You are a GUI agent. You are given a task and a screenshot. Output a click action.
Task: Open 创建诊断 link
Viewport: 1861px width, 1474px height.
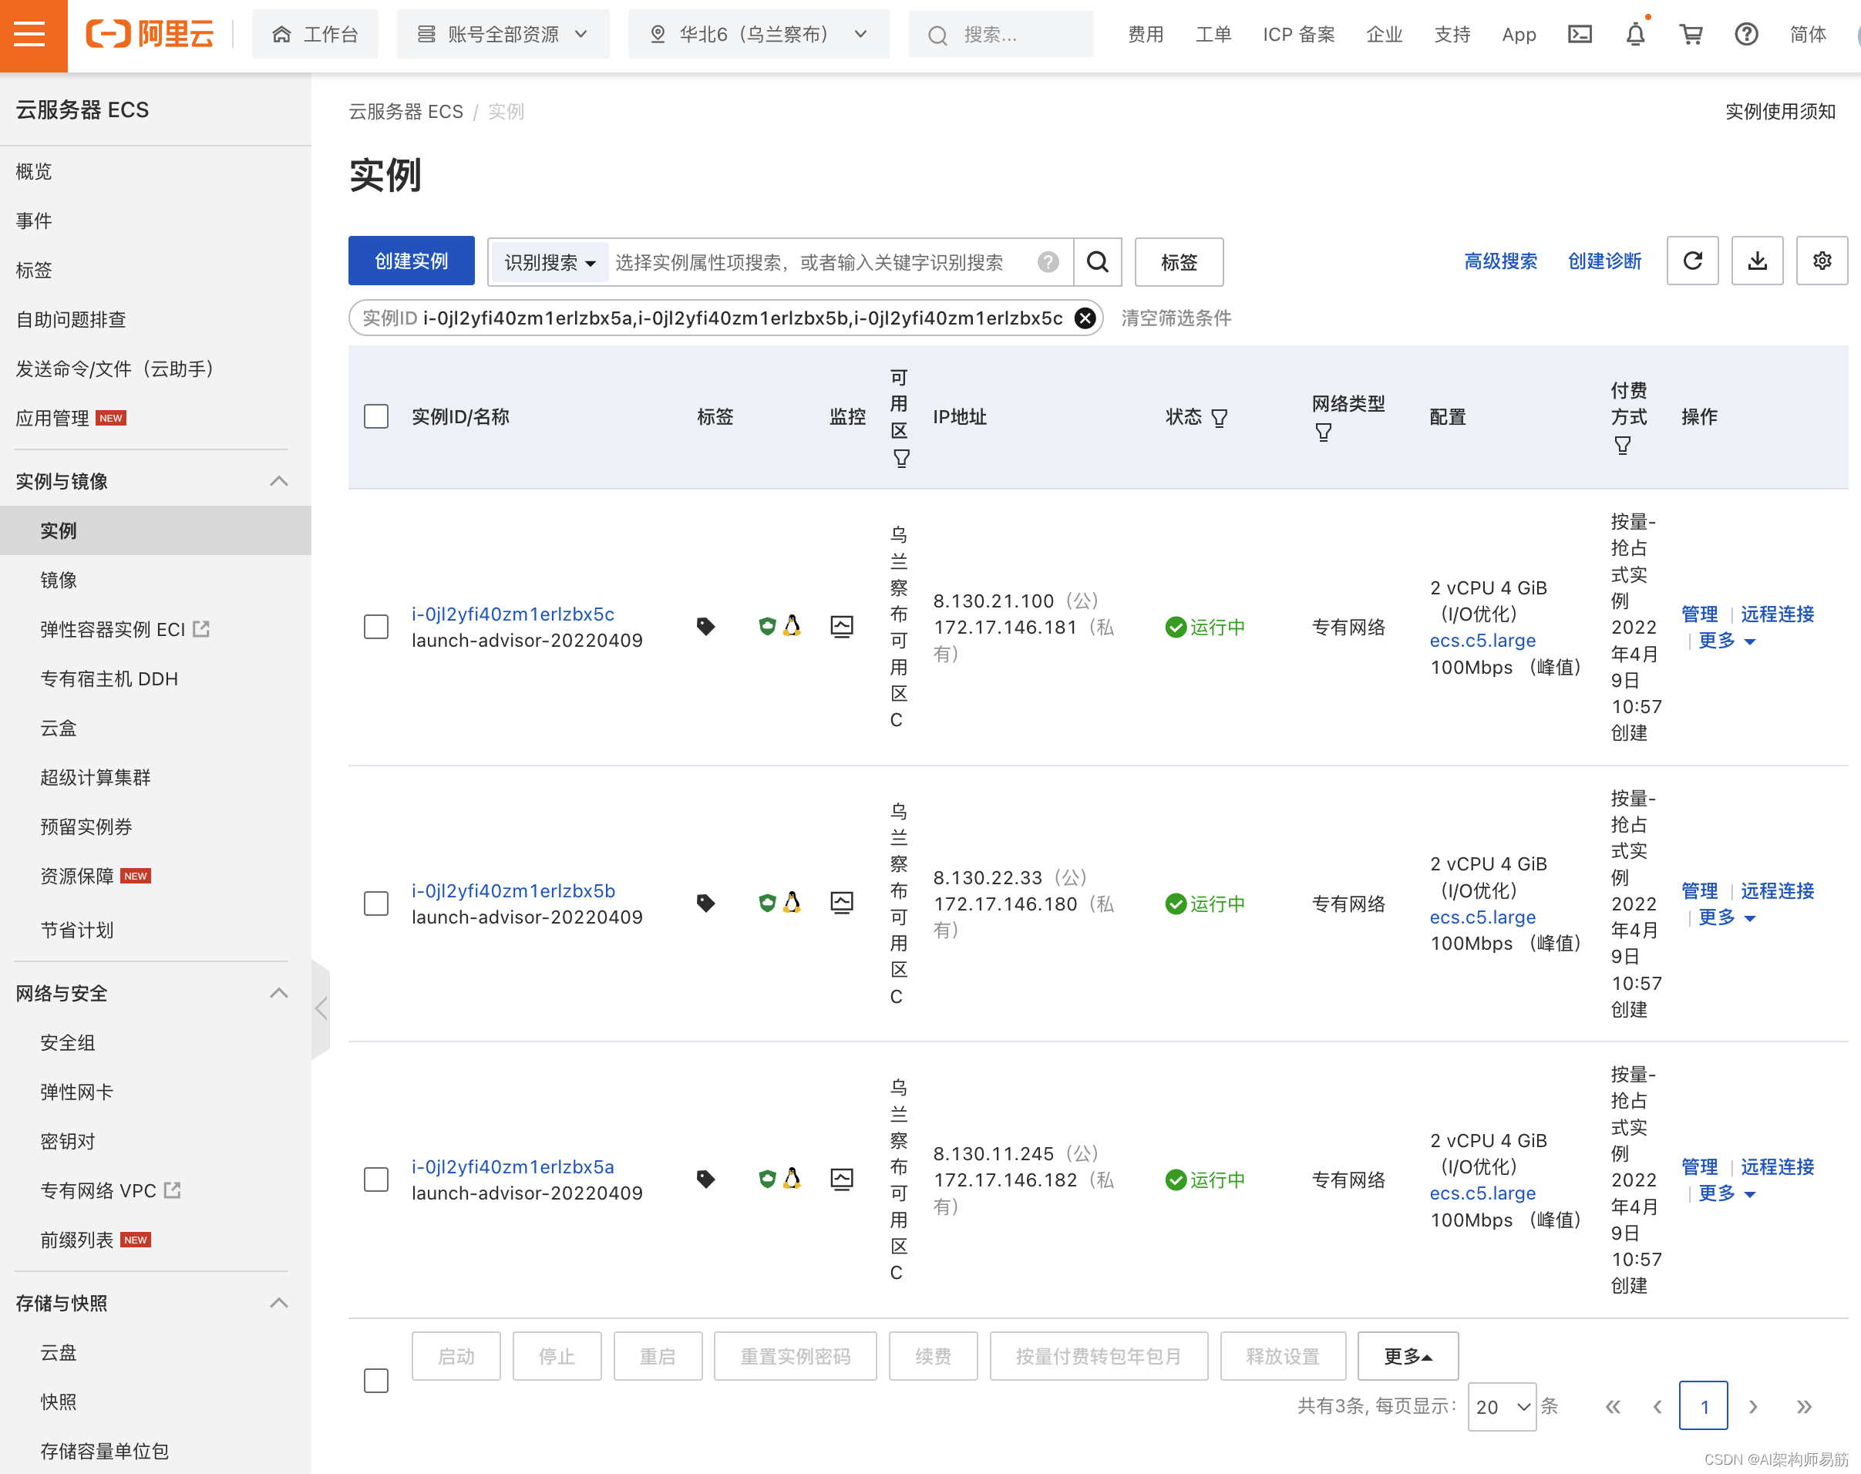click(1604, 261)
